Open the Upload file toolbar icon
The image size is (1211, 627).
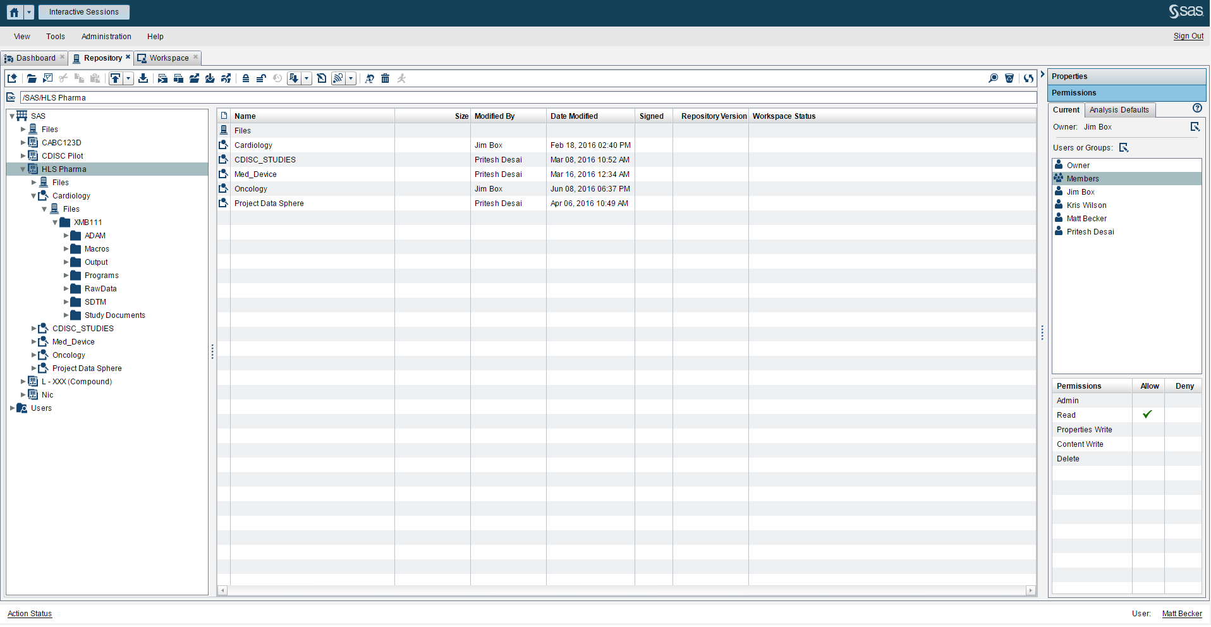coord(114,78)
